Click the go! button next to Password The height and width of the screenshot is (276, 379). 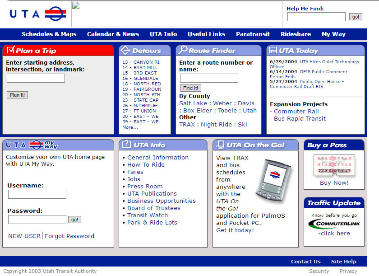pyautogui.click(x=74, y=220)
